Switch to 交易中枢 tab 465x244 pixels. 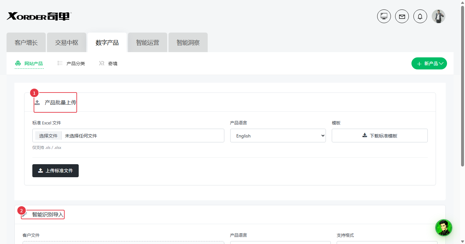point(67,42)
